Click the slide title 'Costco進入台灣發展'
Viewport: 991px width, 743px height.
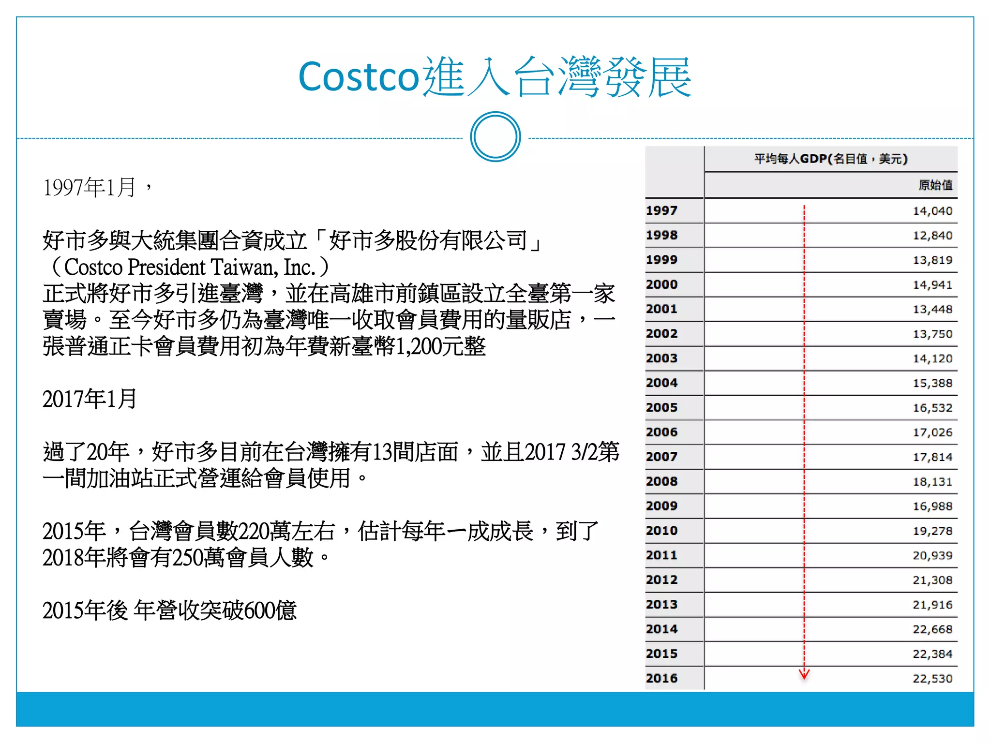tap(495, 77)
